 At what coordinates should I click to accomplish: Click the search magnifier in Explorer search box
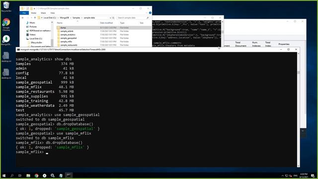click(148, 18)
